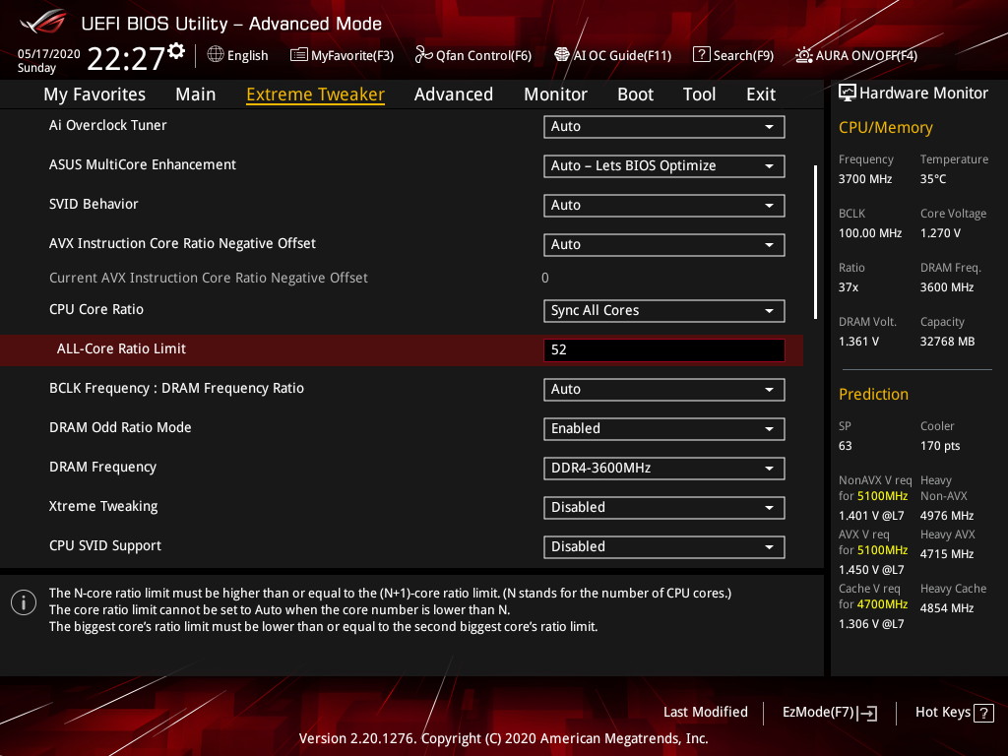Click the Prediction heading
This screenshot has width=1008, height=756.
[x=873, y=394]
